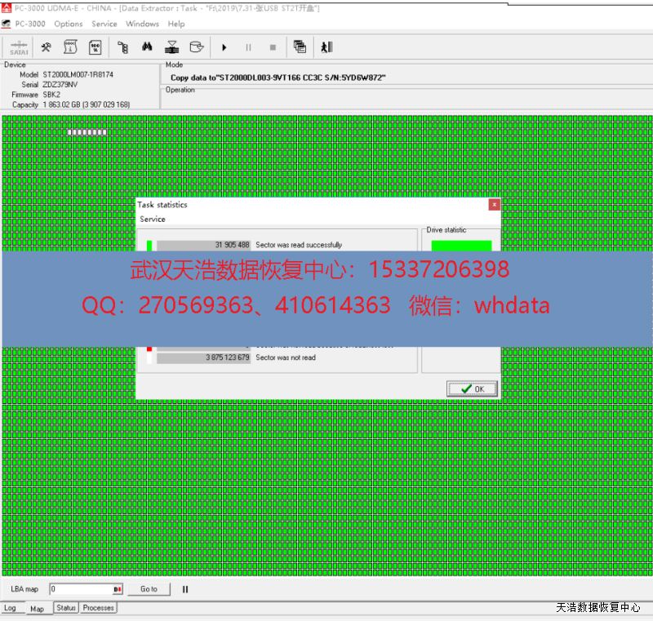
Task: Open the cascaded windows toolbar icon
Action: tap(300, 47)
